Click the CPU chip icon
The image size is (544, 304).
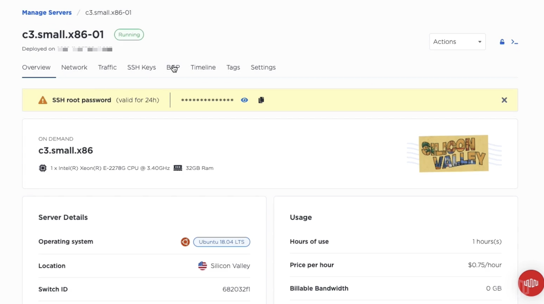(x=42, y=168)
